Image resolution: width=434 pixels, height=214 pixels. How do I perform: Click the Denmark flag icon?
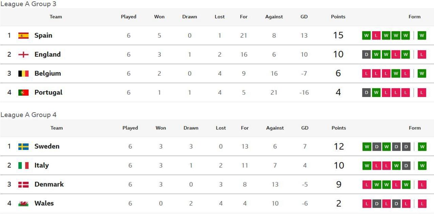(23, 184)
